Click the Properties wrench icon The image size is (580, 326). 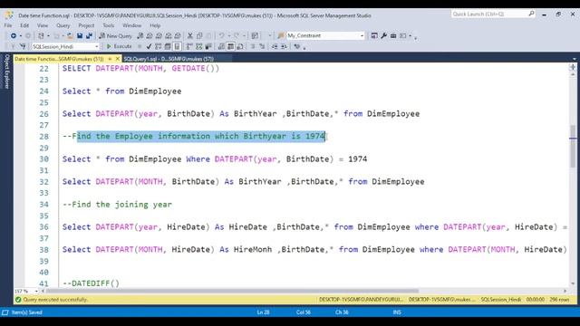pyautogui.click(x=383, y=36)
